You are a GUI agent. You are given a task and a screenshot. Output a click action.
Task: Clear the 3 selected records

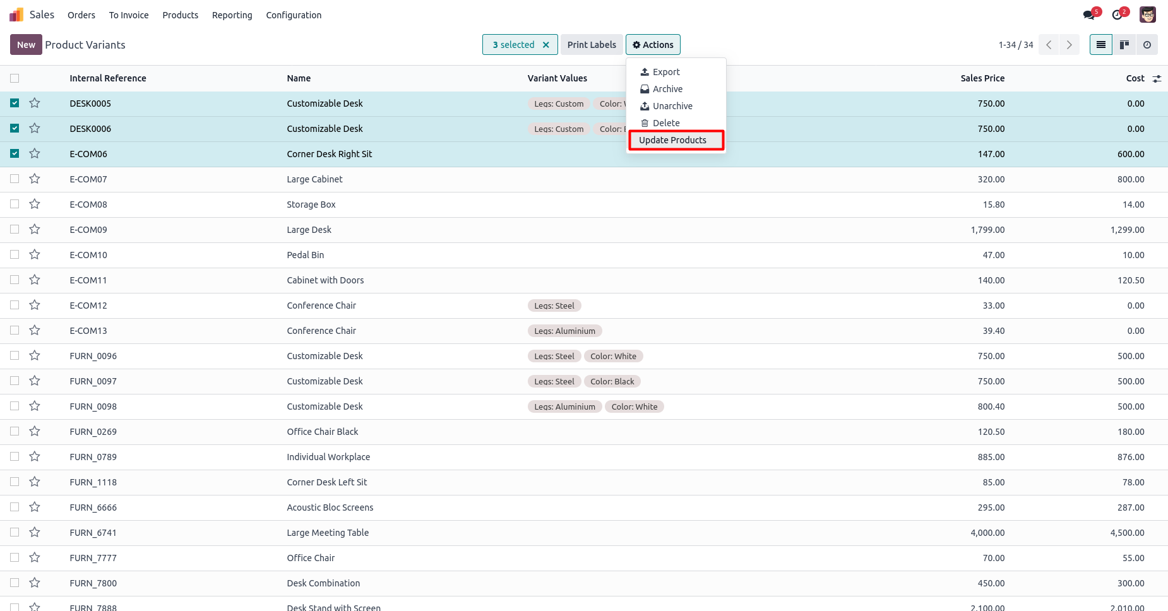(546, 45)
